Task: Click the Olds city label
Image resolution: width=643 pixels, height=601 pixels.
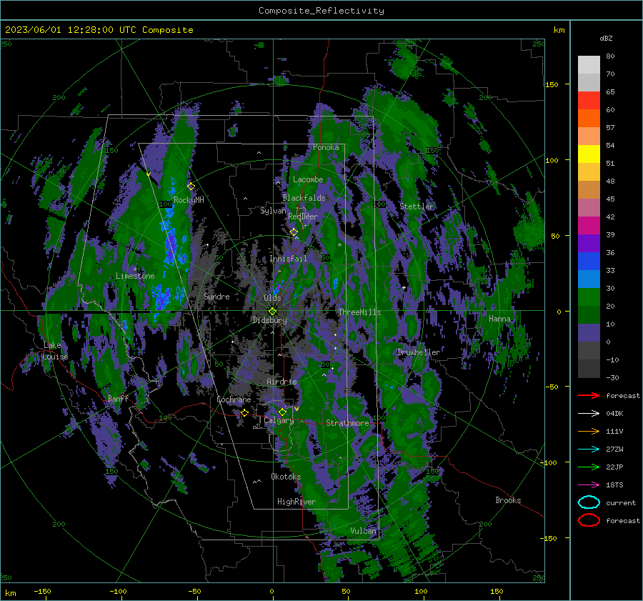Action: click(x=272, y=298)
